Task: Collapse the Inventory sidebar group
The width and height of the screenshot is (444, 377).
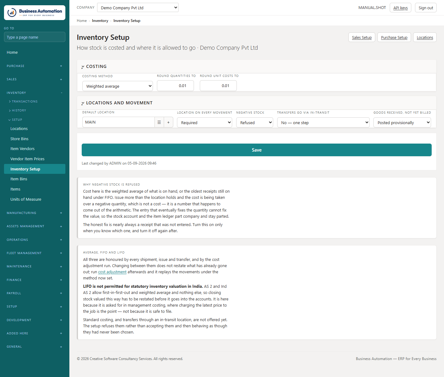Action: (x=35, y=93)
